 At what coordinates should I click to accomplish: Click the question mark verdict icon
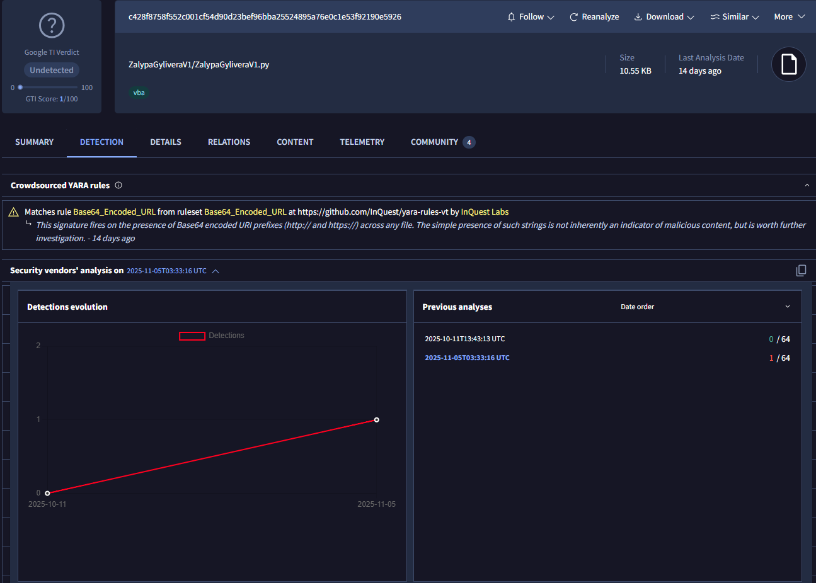coord(52,25)
